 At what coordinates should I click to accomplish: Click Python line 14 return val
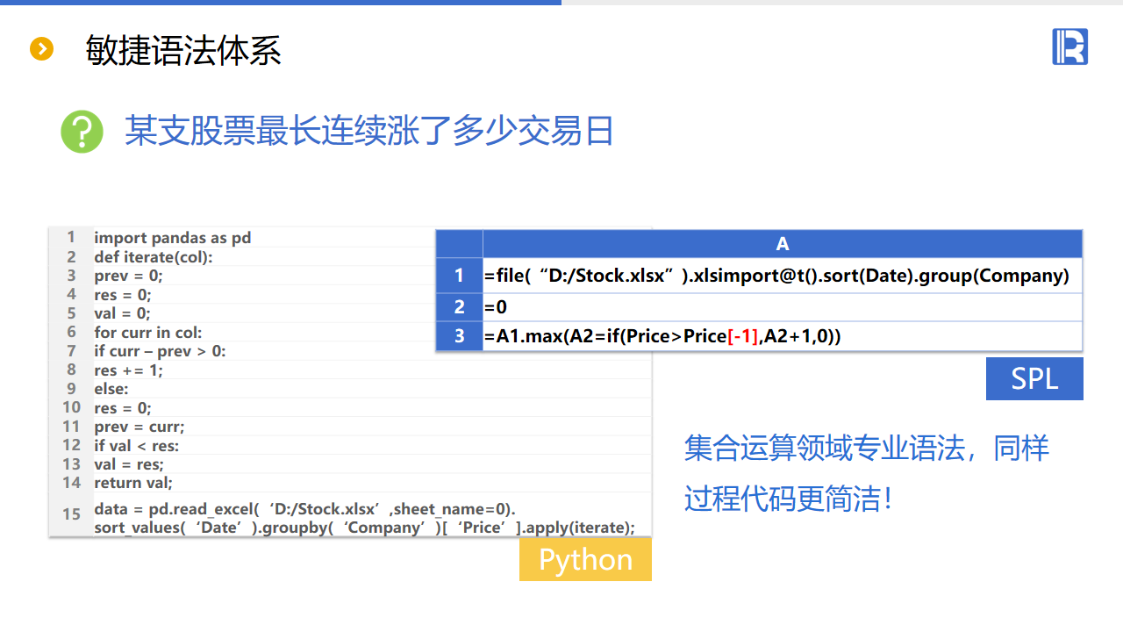tap(133, 482)
